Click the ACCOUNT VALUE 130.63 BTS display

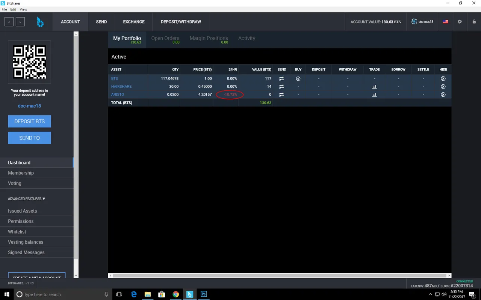[375, 22]
